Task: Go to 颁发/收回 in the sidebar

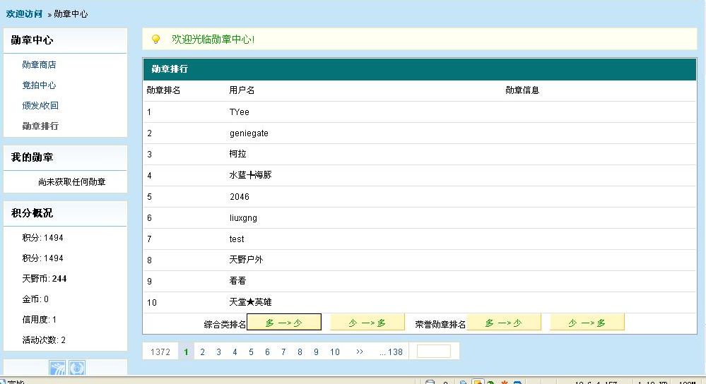Action: click(40, 106)
